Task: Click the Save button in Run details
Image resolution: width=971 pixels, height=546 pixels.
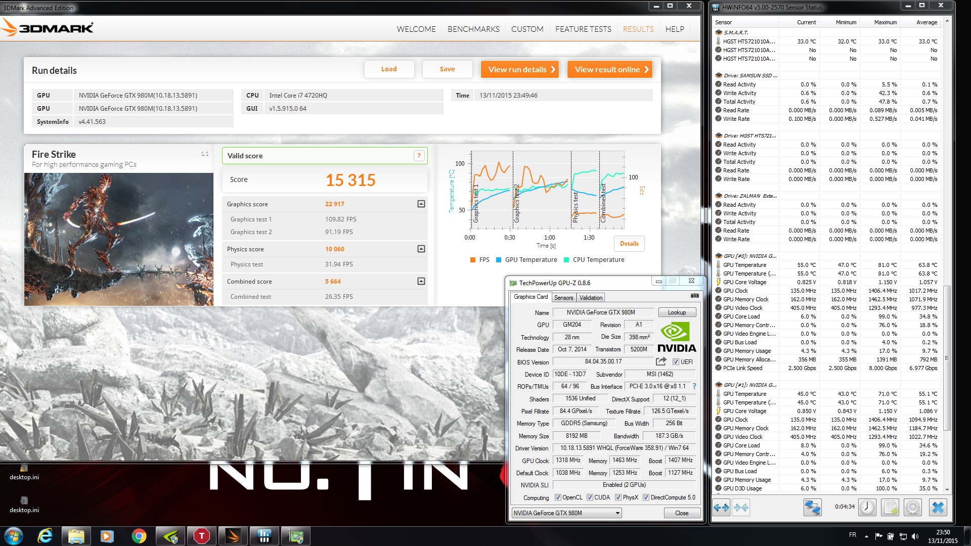Action: click(x=447, y=69)
